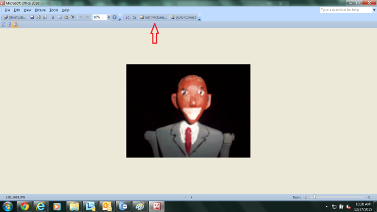Delete the picture using the X icon

(x=73, y=17)
